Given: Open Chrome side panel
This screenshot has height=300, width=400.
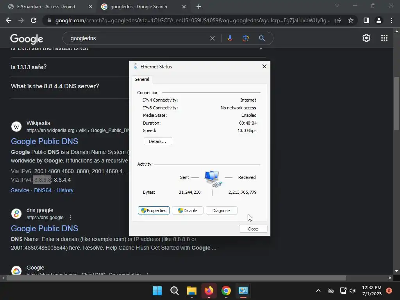Looking at the screenshot, I should (x=366, y=20).
